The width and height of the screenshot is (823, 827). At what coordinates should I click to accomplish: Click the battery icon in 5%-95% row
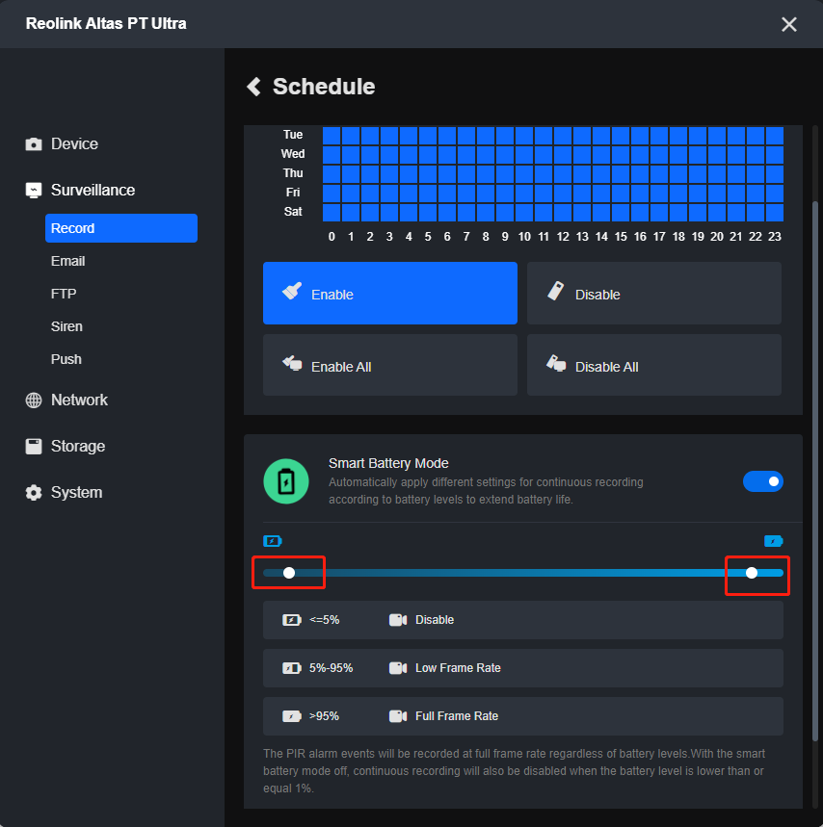click(291, 668)
